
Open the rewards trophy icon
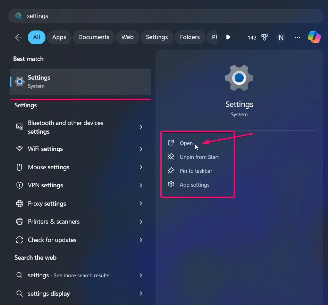[264, 37]
